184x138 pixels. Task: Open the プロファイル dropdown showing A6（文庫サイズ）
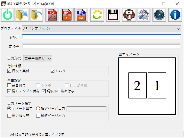point(102,29)
